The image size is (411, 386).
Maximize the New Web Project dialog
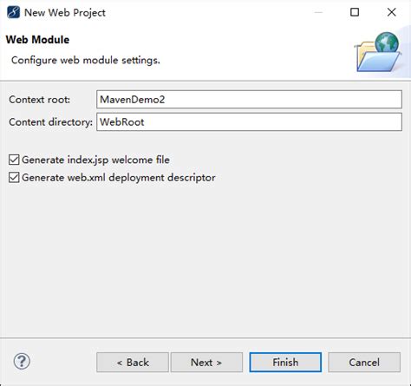(355, 12)
